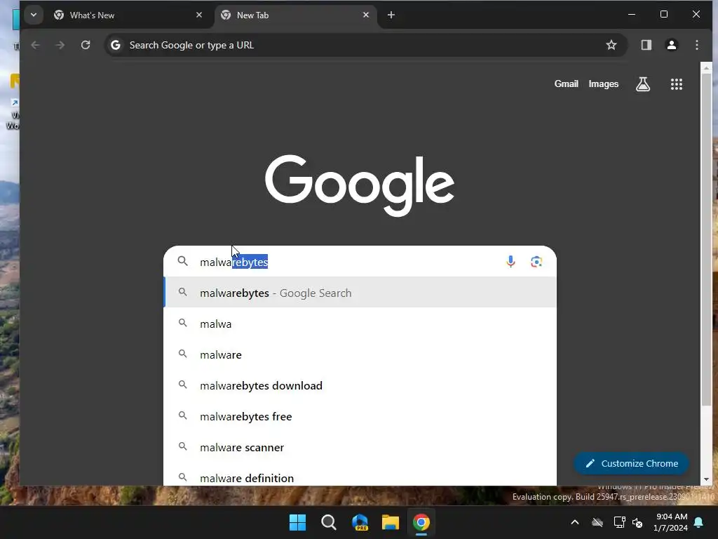Open the Chrome side panel
The width and height of the screenshot is (718, 539).
click(x=646, y=45)
